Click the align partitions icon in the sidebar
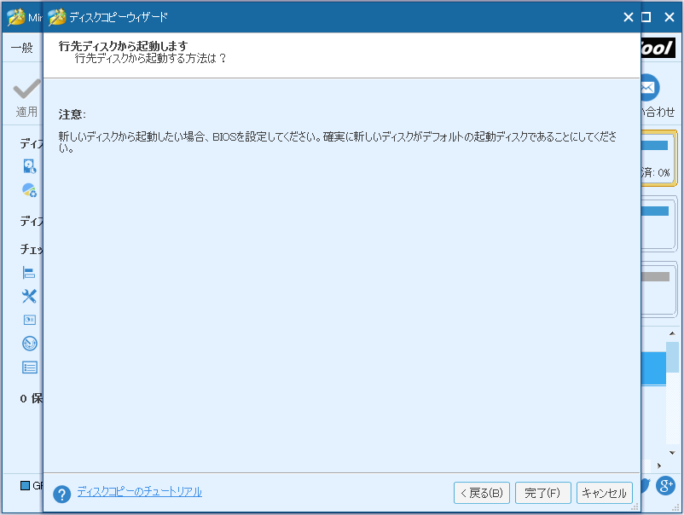Image resolution: width=684 pixels, height=515 pixels. tap(29, 273)
